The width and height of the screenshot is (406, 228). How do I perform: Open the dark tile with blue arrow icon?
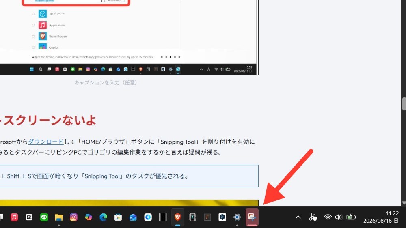[222, 217]
